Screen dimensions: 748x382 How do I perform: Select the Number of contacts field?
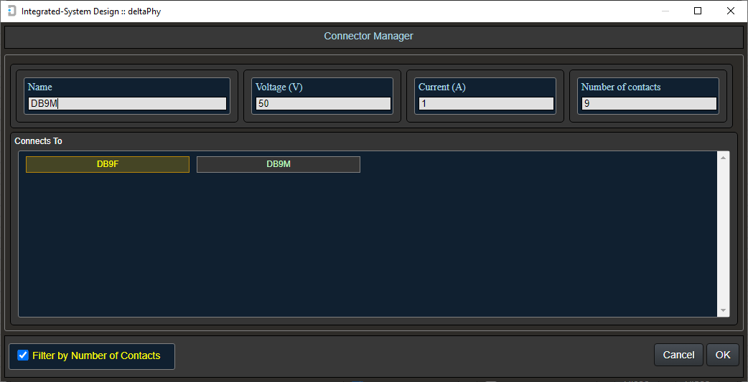pyautogui.click(x=648, y=103)
